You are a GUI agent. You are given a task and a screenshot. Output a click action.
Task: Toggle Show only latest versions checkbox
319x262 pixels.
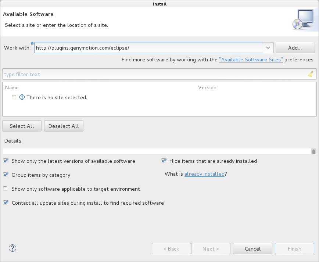tap(6, 161)
